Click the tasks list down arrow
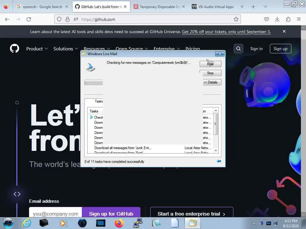Viewport: 306px width, 229px height. [216, 151]
